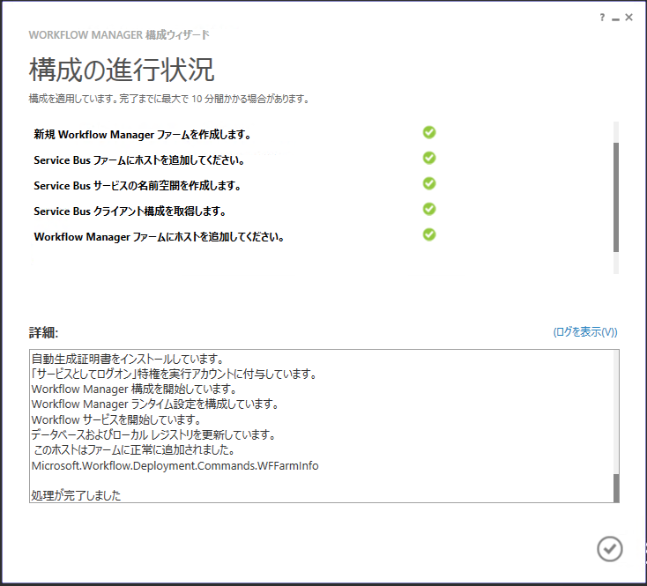Click green check for Service Bus クライアント構成 step
The image size is (647, 586).
[x=429, y=209]
